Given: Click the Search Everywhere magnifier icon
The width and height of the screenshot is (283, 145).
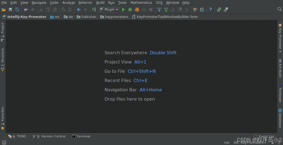Looking at the screenshot, I should (279, 9).
